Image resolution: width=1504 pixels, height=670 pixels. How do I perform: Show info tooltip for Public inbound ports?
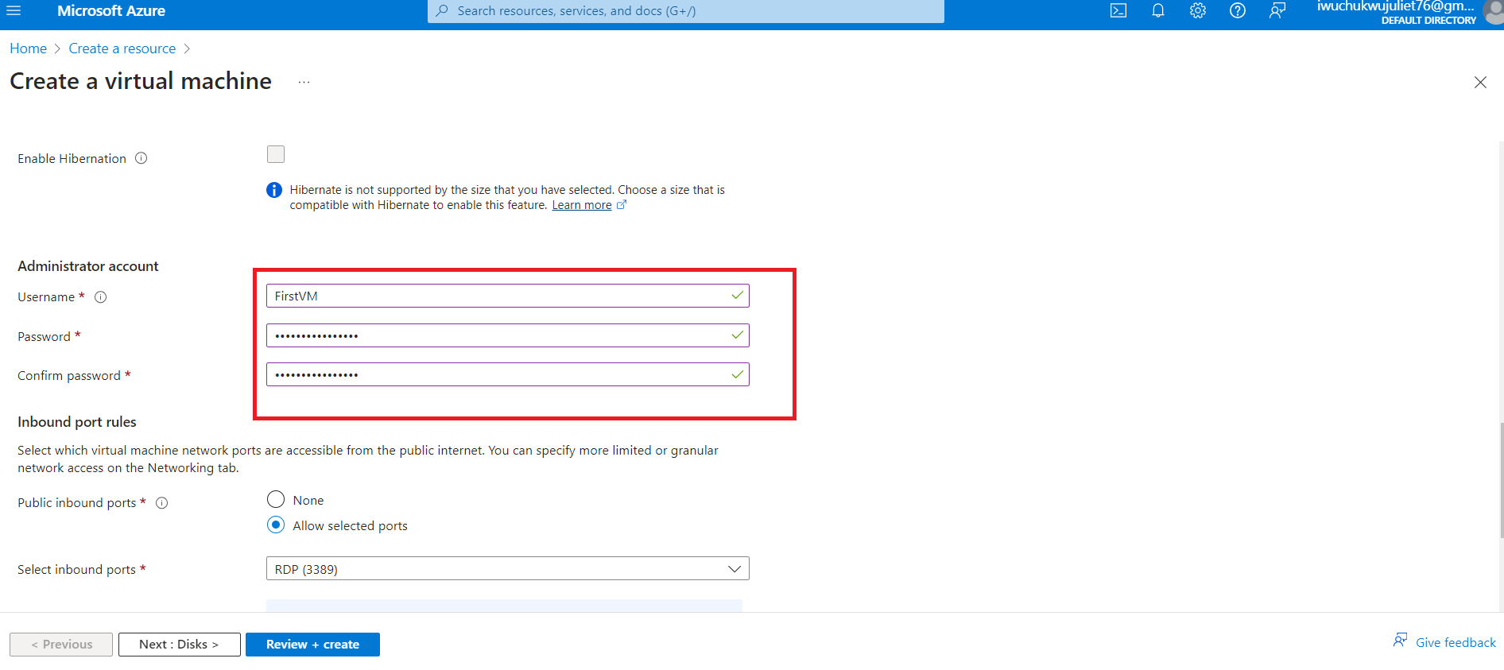coord(162,503)
